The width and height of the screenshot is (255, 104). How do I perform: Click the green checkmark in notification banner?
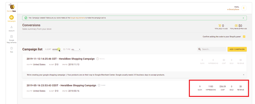[x=26, y=18]
